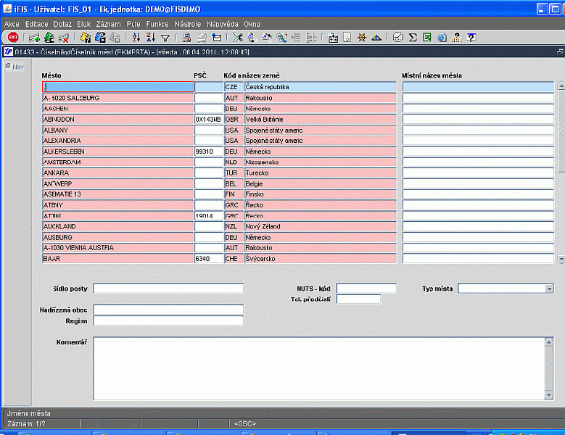
Task: Click the NUTS - kód input field
Action: (366, 289)
